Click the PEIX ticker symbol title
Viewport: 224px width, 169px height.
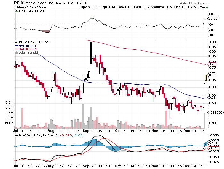20,3
